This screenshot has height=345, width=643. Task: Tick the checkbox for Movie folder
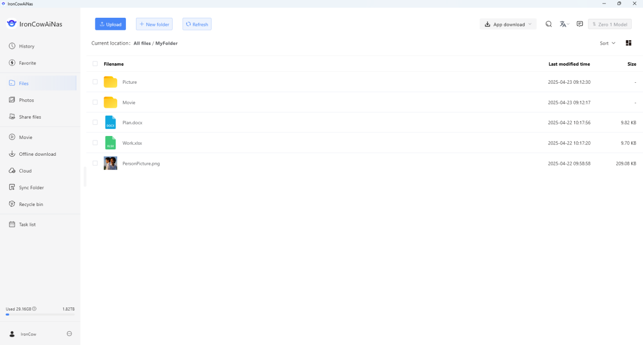[x=95, y=102]
